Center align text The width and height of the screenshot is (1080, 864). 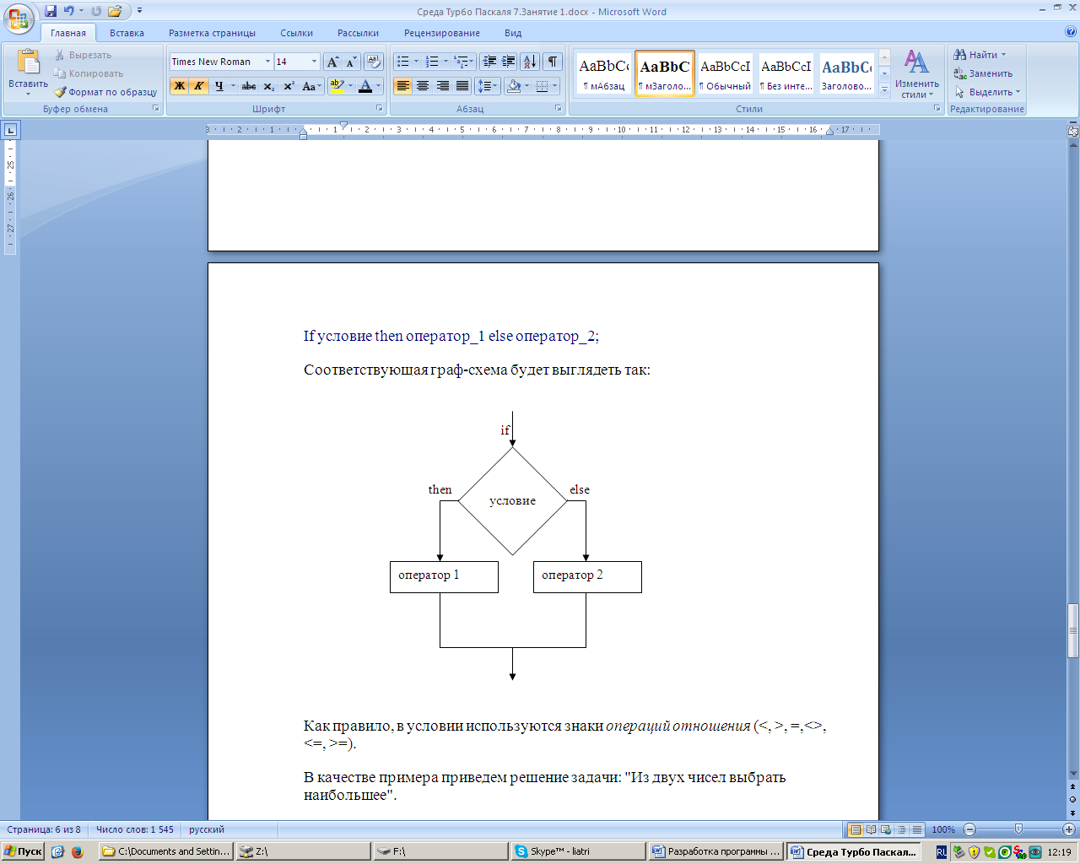pyautogui.click(x=423, y=86)
